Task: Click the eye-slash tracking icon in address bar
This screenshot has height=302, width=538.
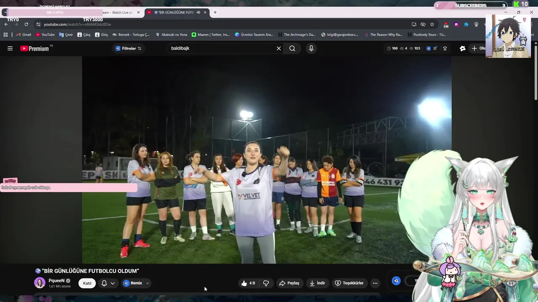Action: tap(423, 24)
